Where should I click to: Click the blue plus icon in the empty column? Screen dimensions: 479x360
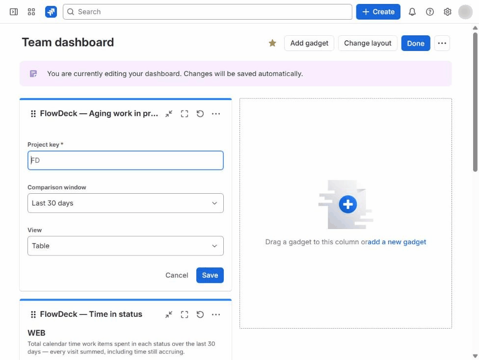coord(347,204)
